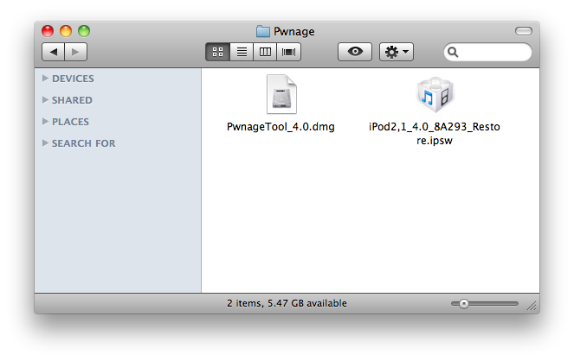Image resolution: width=574 pixels, height=361 pixels.
Task: Select the iPod2,1_4.0_8A293_Restore.ipsw file icon
Action: pyautogui.click(x=435, y=95)
